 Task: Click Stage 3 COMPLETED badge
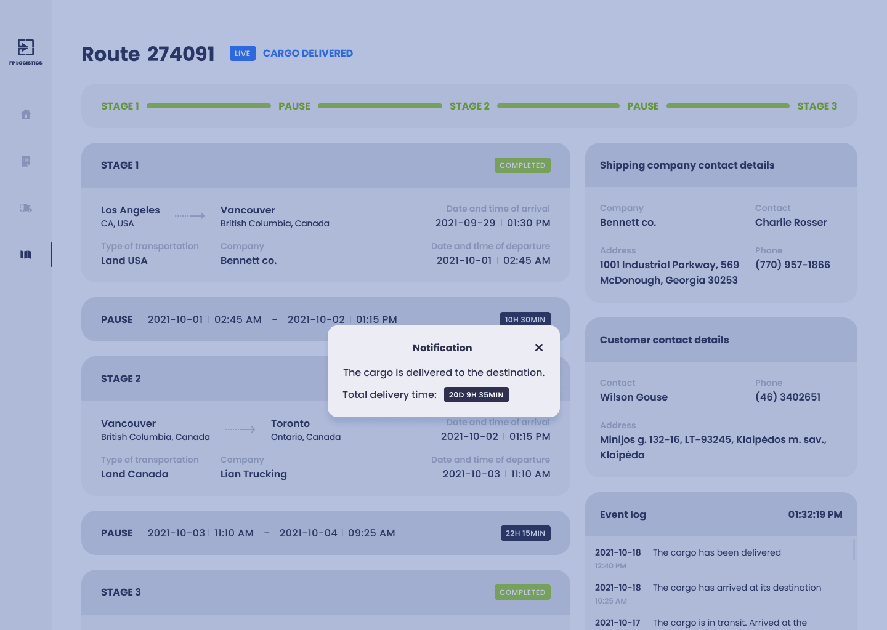tap(522, 592)
